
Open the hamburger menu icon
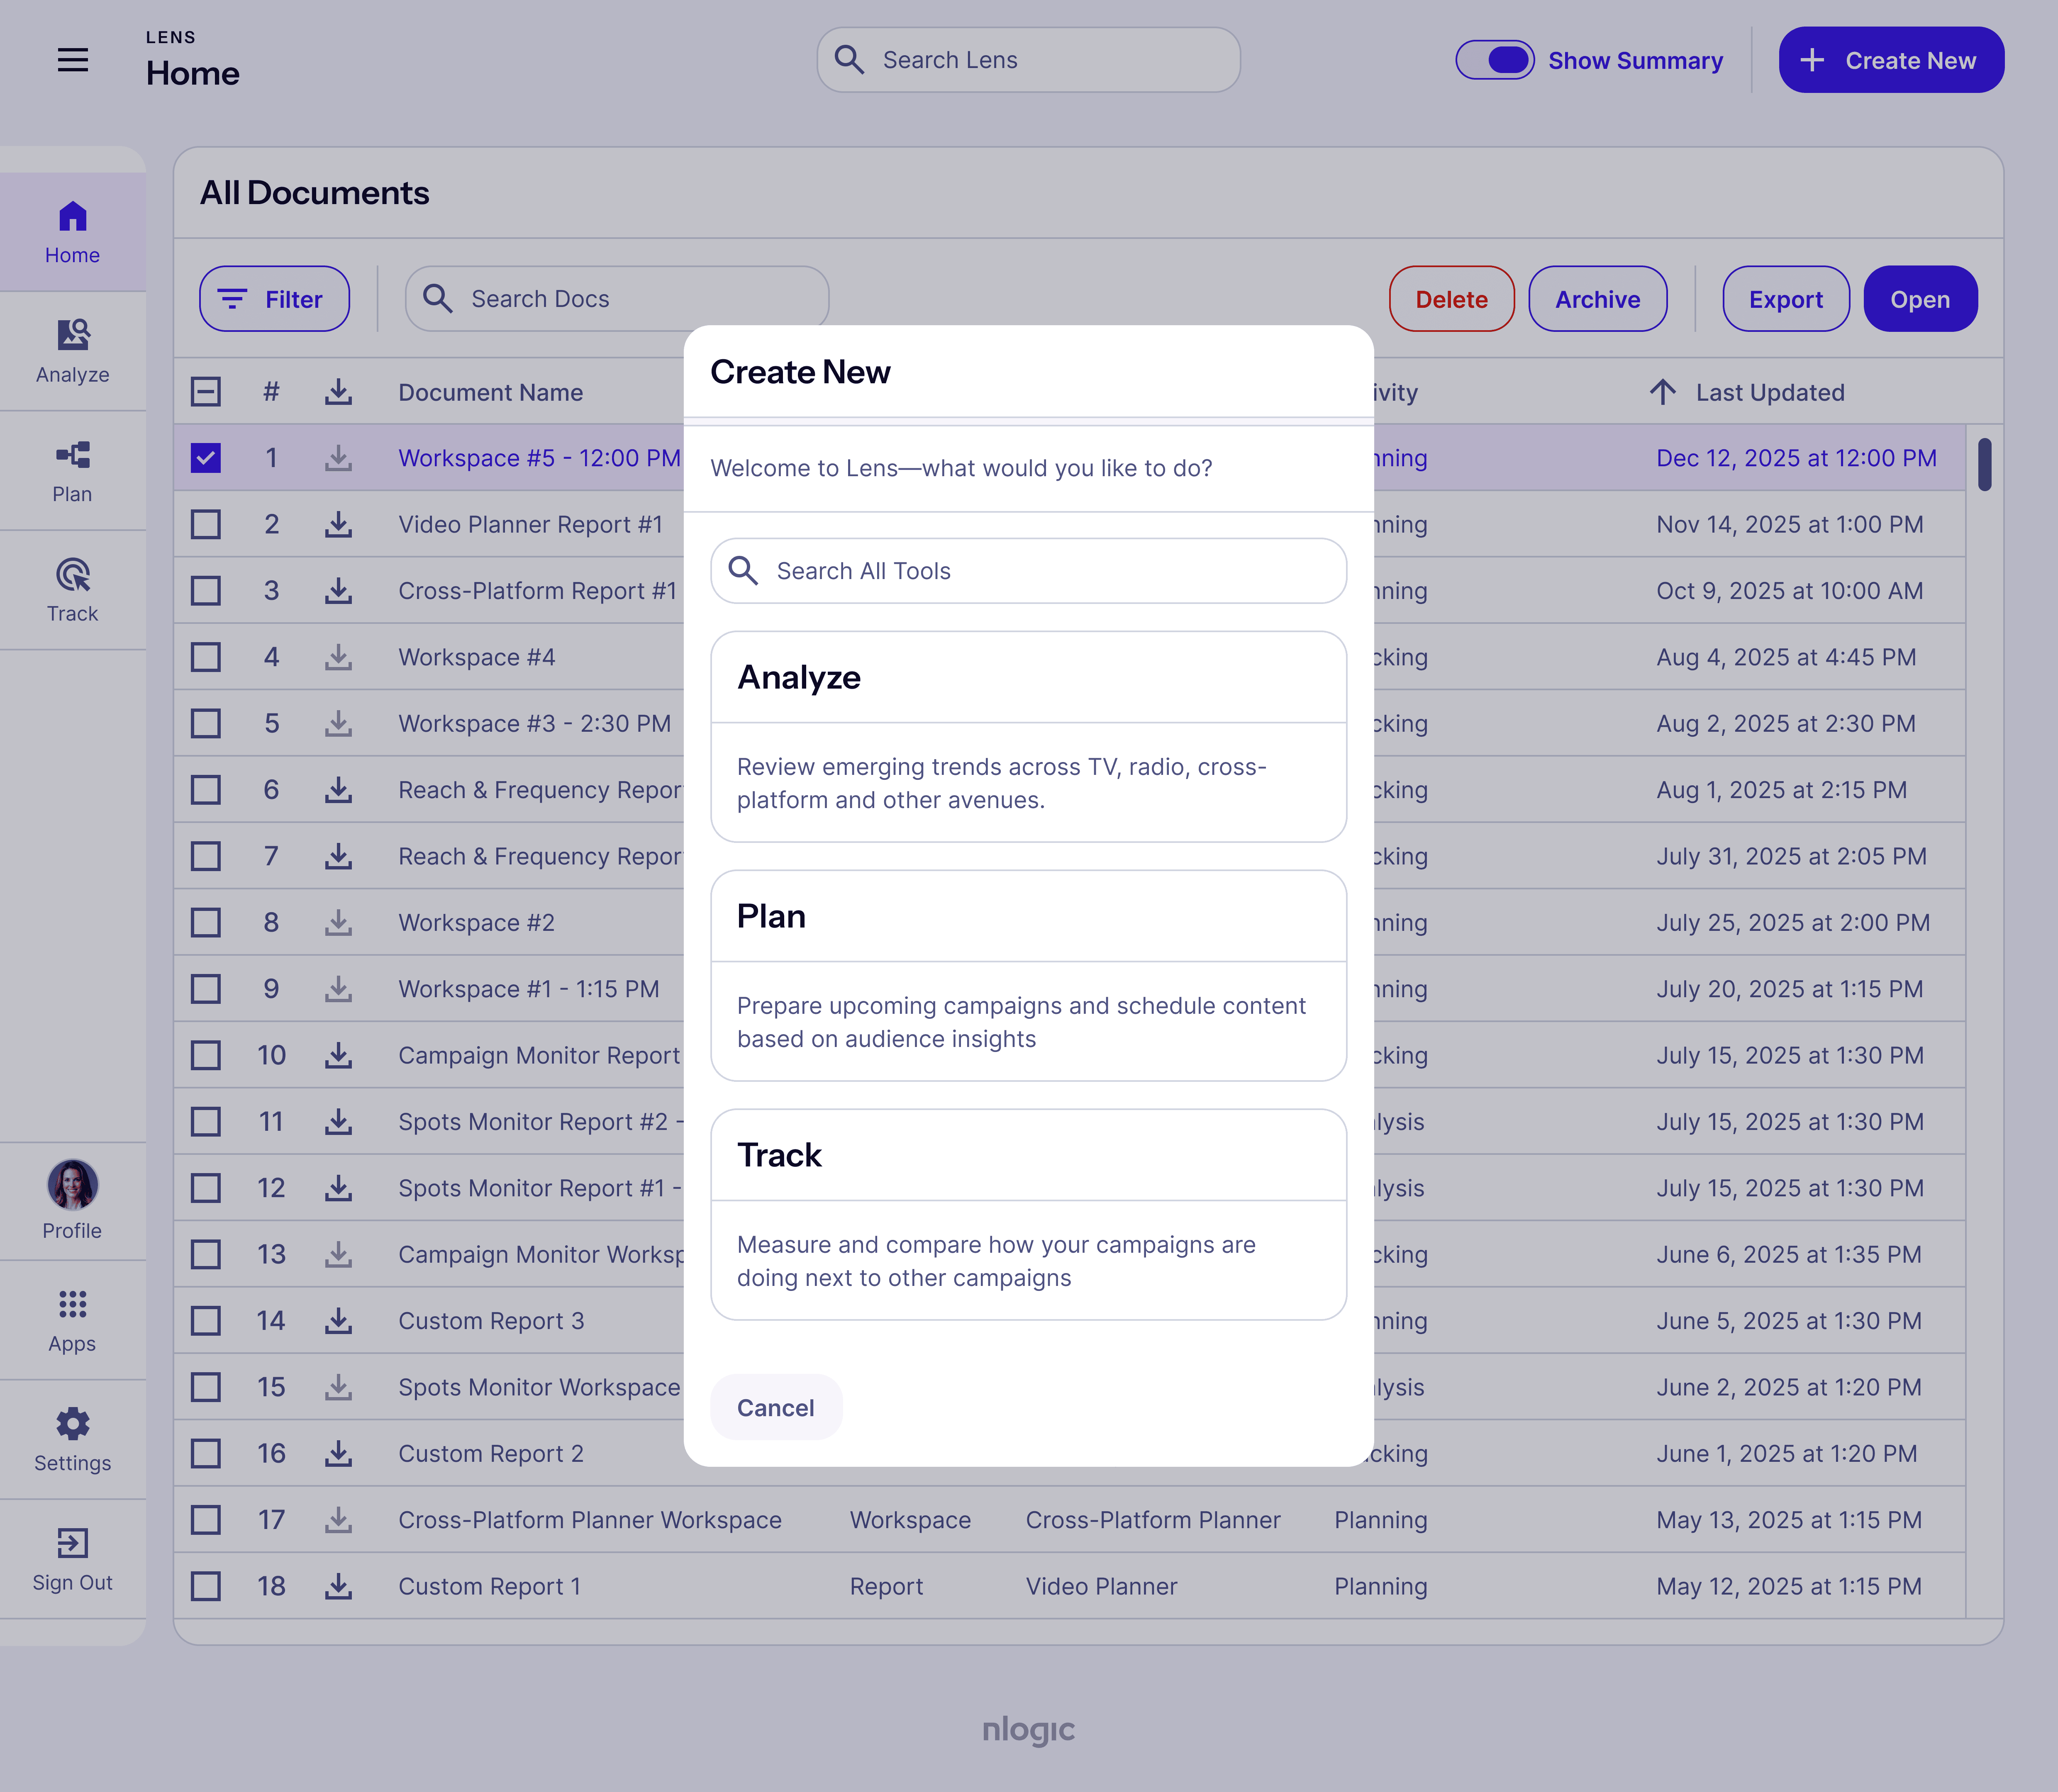pos(73,60)
